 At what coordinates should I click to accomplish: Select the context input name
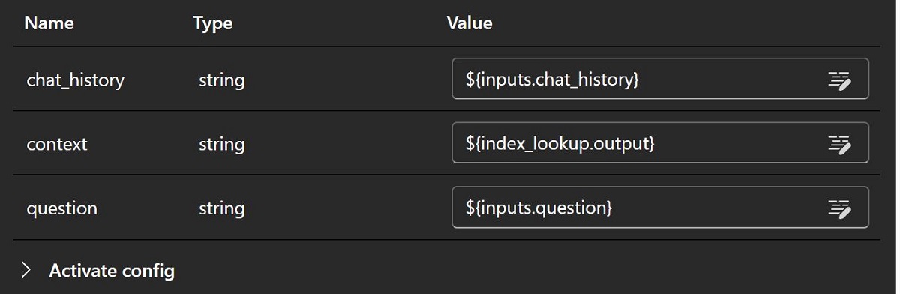(x=57, y=144)
